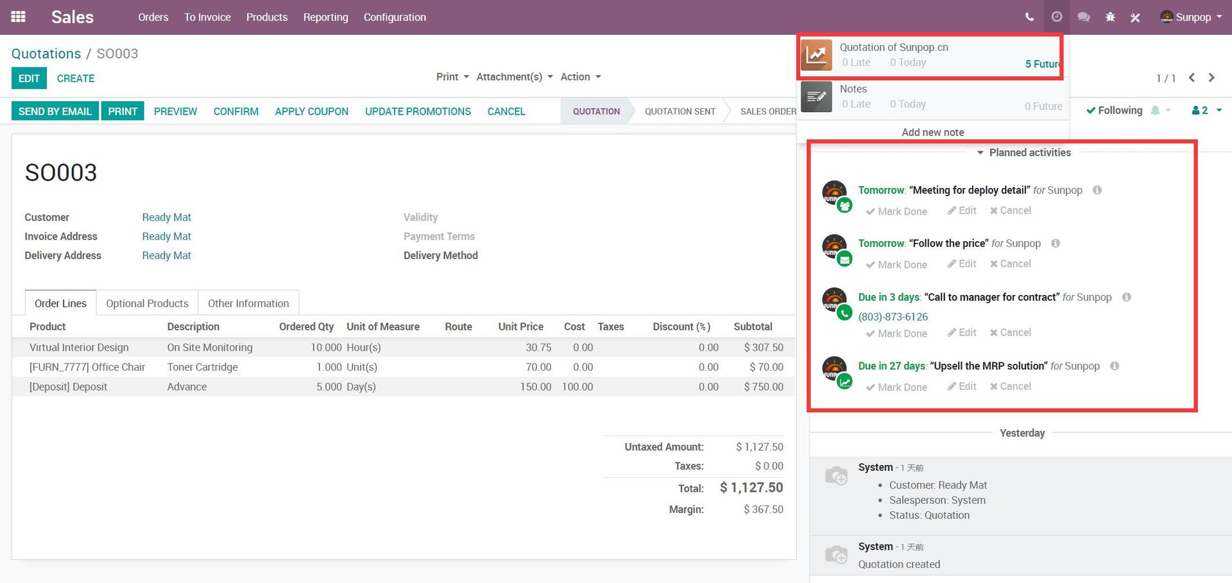The image size is (1232, 583).
Task: Click the Virtual Interior Design order line
Action: click(404, 348)
